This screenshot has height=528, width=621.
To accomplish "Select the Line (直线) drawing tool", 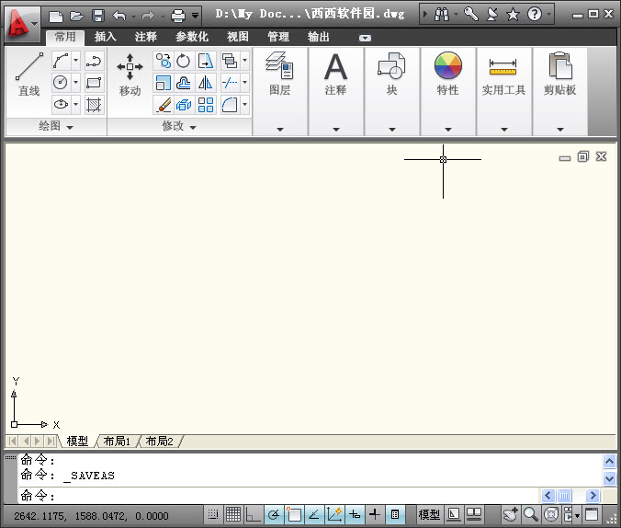I will point(29,74).
